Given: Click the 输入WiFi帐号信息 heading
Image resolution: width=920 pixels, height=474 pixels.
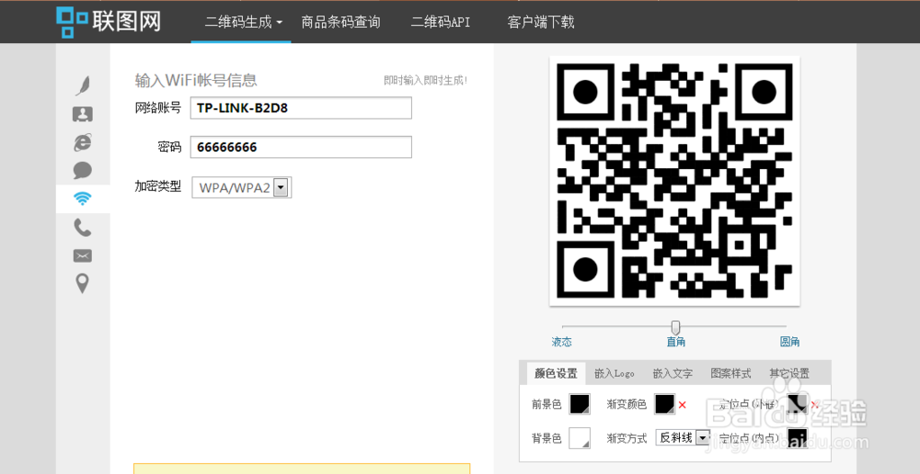Looking at the screenshot, I should 196,80.
